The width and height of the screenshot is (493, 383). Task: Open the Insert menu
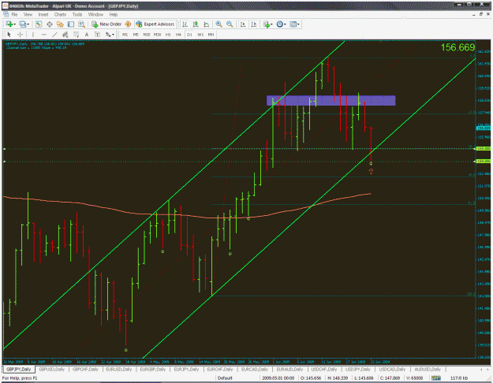tap(43, 14)
